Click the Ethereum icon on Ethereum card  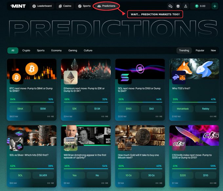tap(71, 78)
